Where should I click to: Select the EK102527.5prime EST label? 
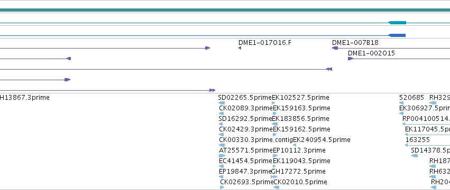(300, 98)
